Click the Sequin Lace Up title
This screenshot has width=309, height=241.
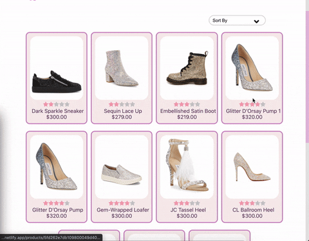click(x=123, y=111)
